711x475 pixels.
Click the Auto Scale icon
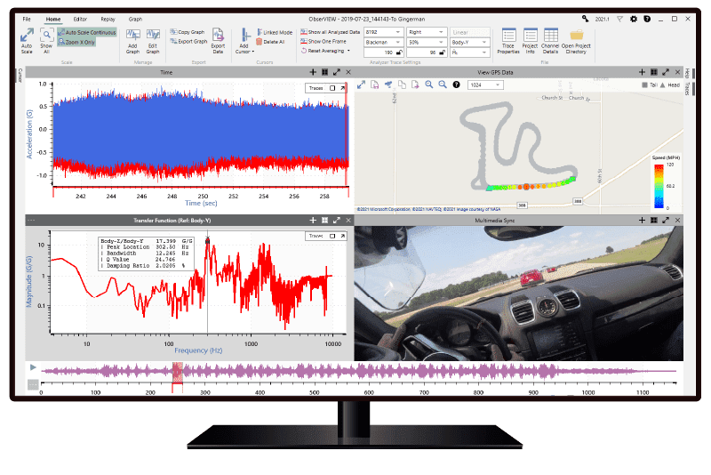(27, 36)
